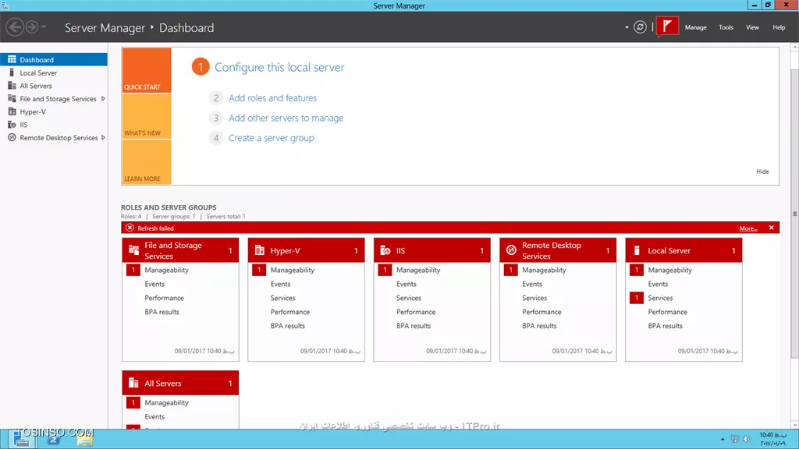Click the back navigation arrow

15,27
